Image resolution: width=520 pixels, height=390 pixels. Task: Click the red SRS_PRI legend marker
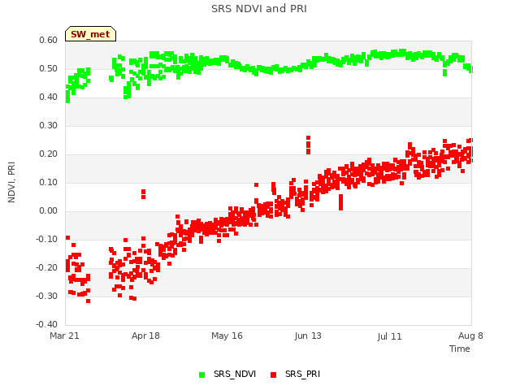coord(273,375)
